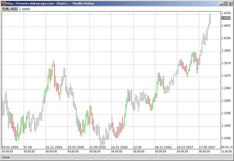Click the 19.01 2004 date label
The height and width of the screenshot is (161, 234).
[x=10, y=147]
